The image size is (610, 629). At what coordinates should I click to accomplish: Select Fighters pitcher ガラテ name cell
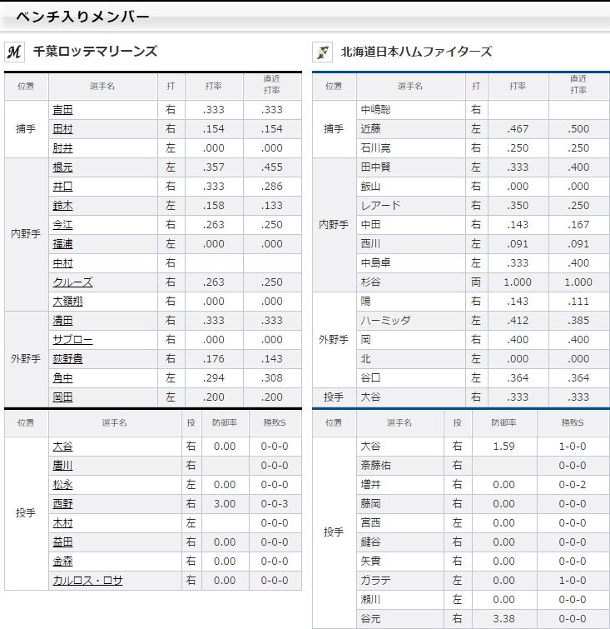[x=400, y=581]
